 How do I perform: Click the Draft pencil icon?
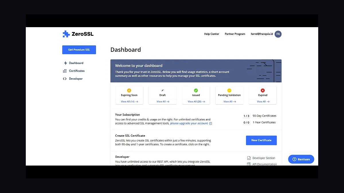click(x=163, y=90)
